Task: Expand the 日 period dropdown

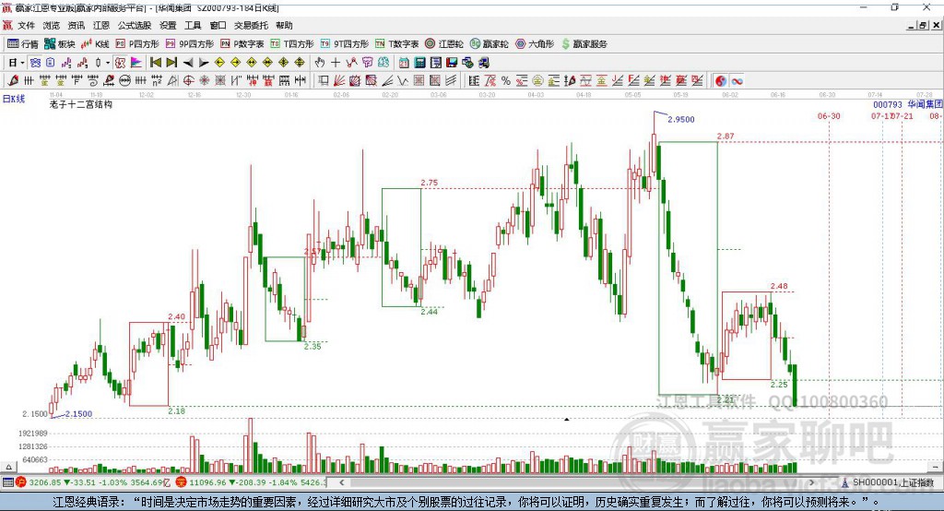Action: pos(22,63)
